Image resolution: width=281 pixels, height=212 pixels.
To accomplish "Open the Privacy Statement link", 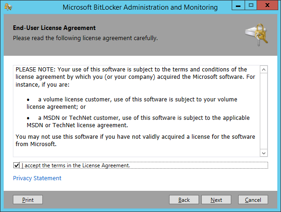I will point(37,178).
